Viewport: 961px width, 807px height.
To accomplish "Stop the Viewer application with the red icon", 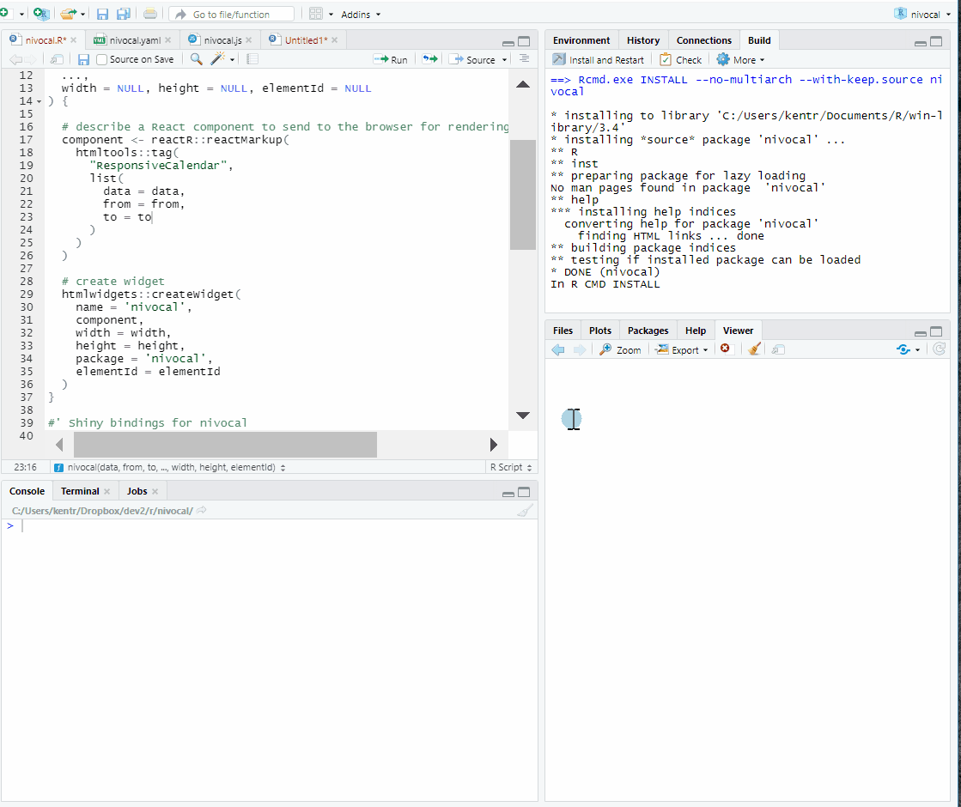I will click(725, 349).
